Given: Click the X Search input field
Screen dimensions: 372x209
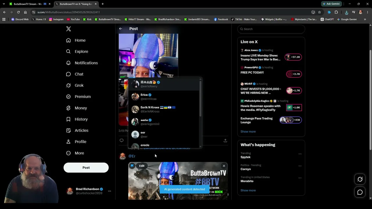Looking at the screenshot, I should pos(271,29).
